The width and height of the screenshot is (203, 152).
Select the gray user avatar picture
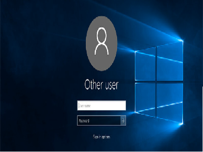tap(101, 43)
